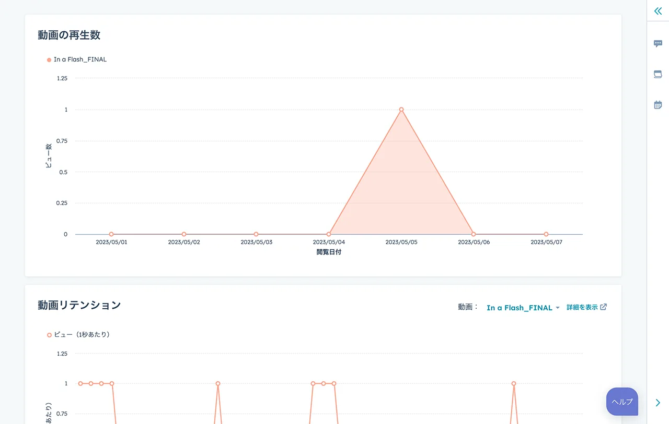Click the 動画リテンション heading
Image resolution: width=669 pixels, height=424 pixels.
[79, 305]
